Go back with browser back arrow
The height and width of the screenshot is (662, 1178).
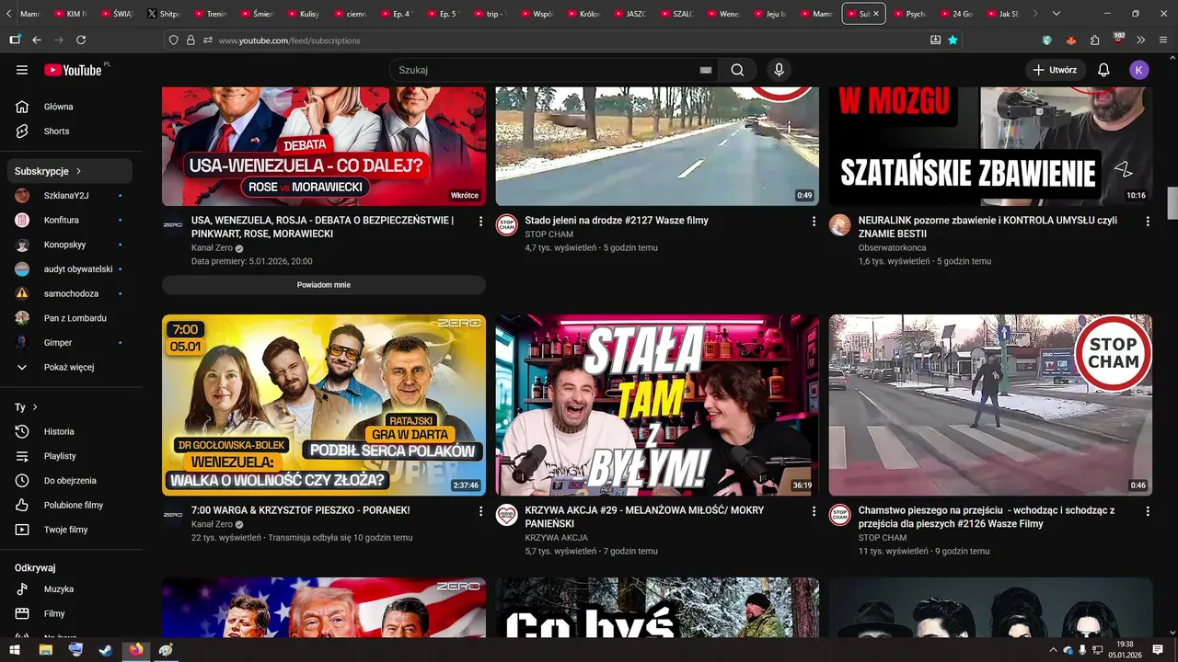(x=37, y=40)
